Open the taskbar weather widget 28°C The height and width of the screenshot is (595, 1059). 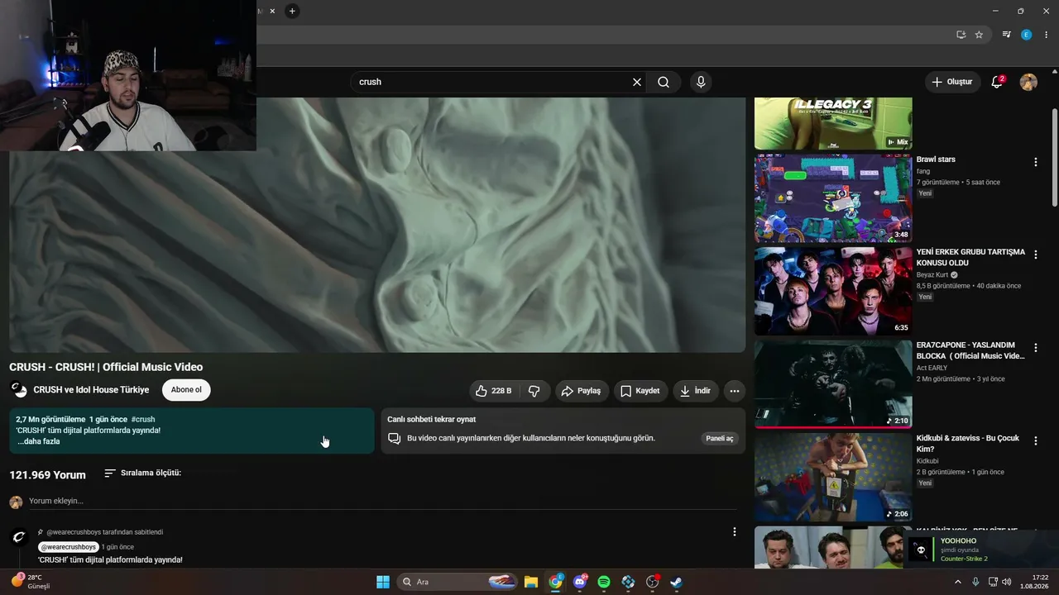[31, 582]
